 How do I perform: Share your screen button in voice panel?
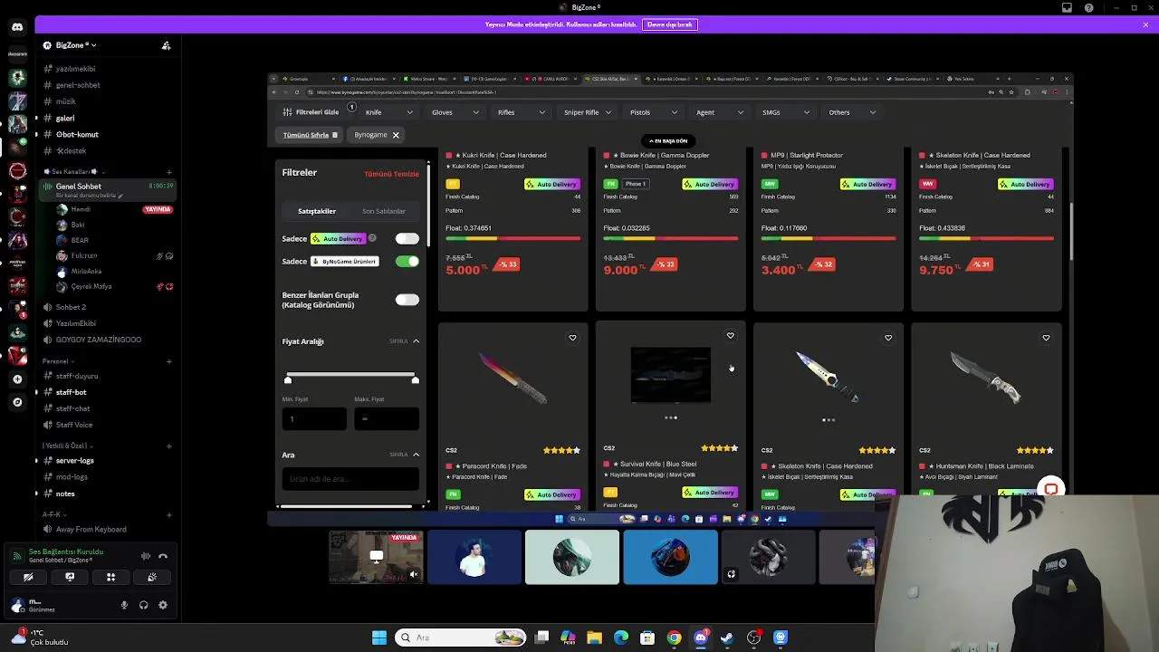point(70,577)
